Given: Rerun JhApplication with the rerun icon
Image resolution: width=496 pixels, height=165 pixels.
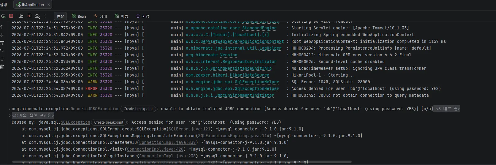Looking at the screenshot, I should (x=3, y=16).
